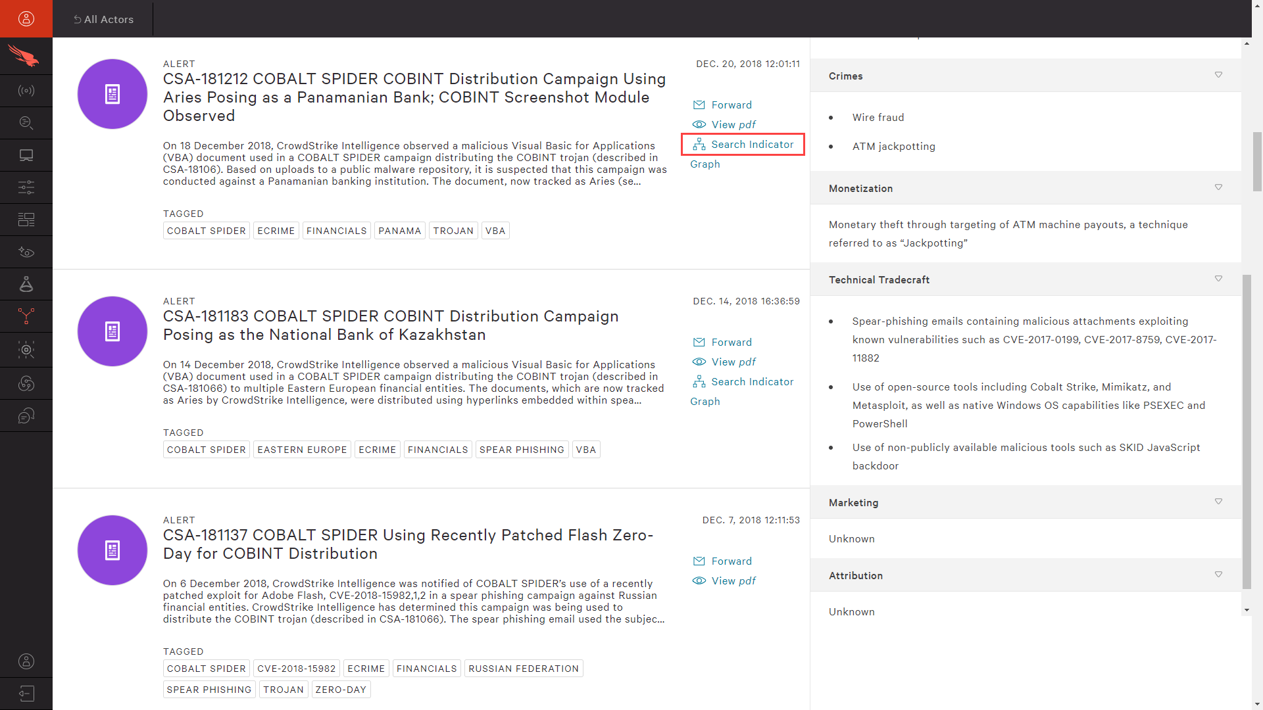Open the Spotlight target sidebar icon

(26, 350)
